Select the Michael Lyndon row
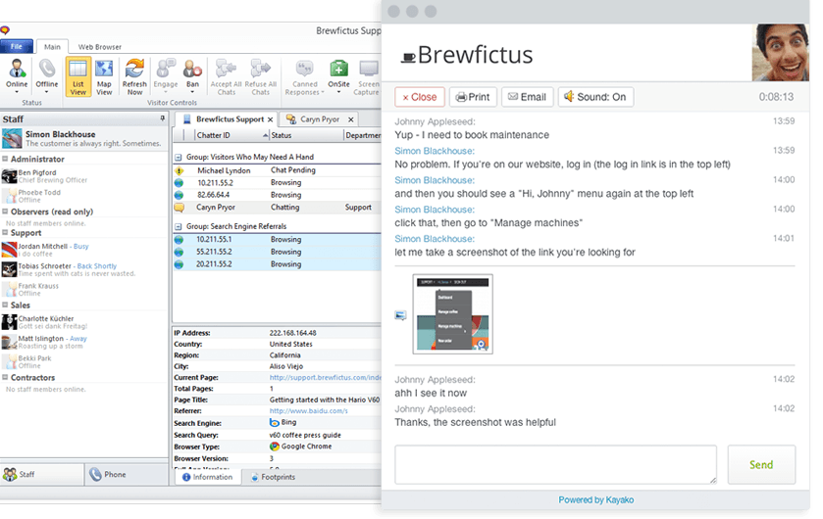The image size is (823, 519). pyautogui.click(x=278, y=170)
